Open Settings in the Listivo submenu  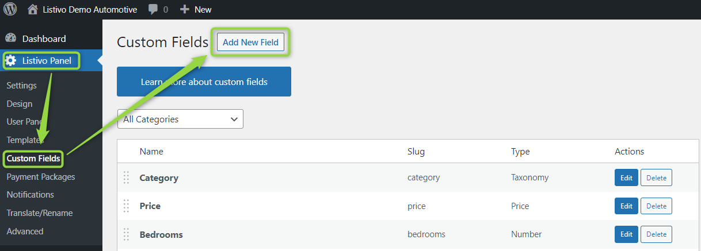tap(21, 86)
